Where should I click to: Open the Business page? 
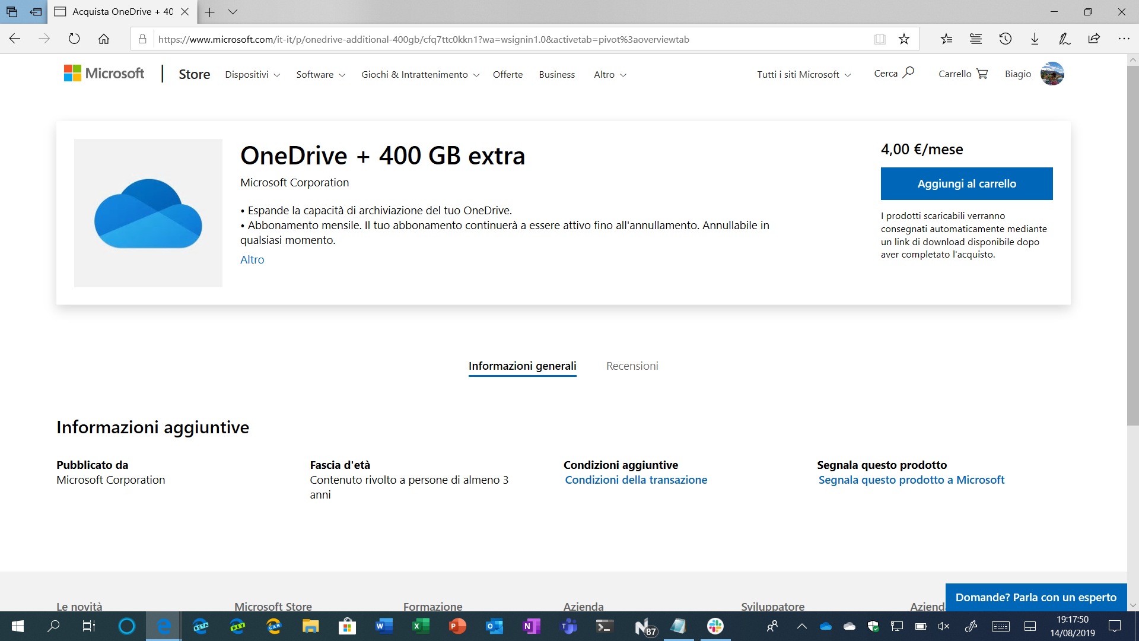557,75
